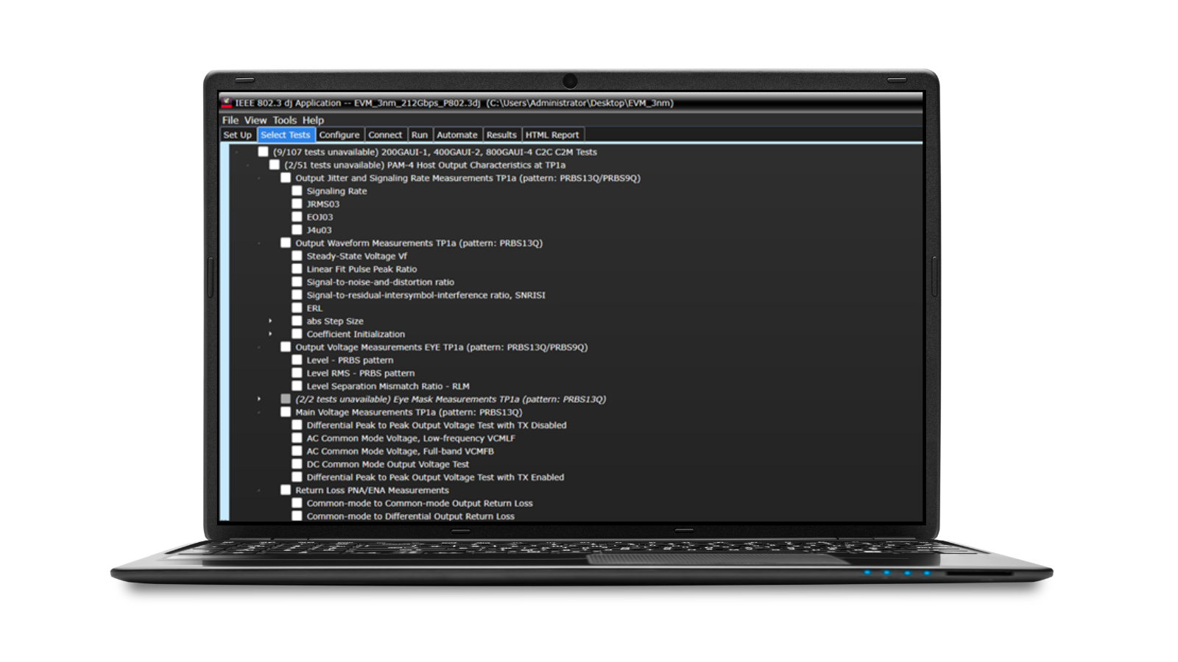The image size is (1178, 662).
Task: Select AC Common Mode Voltage, Low-frequency VCMLF text
Action: click(411, 438)
